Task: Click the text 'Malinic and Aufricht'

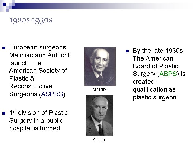Action: [x=40, y=55]
